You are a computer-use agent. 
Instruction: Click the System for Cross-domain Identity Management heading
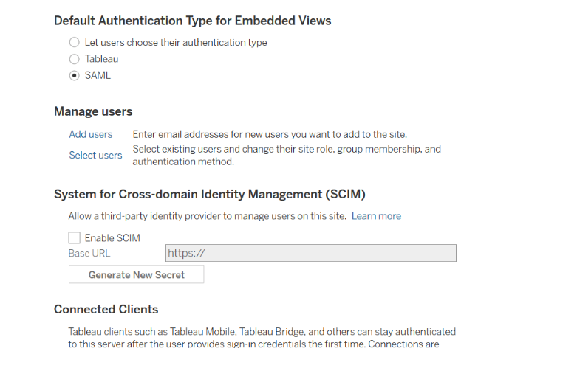tap(210, 195)
